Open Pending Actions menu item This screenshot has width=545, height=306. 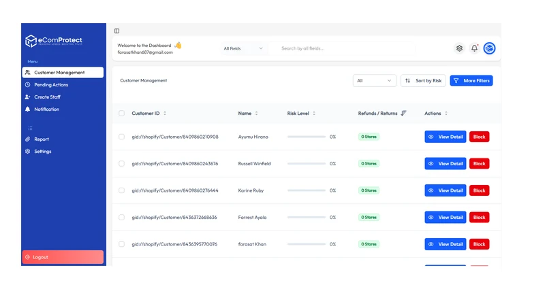[63, 84]
